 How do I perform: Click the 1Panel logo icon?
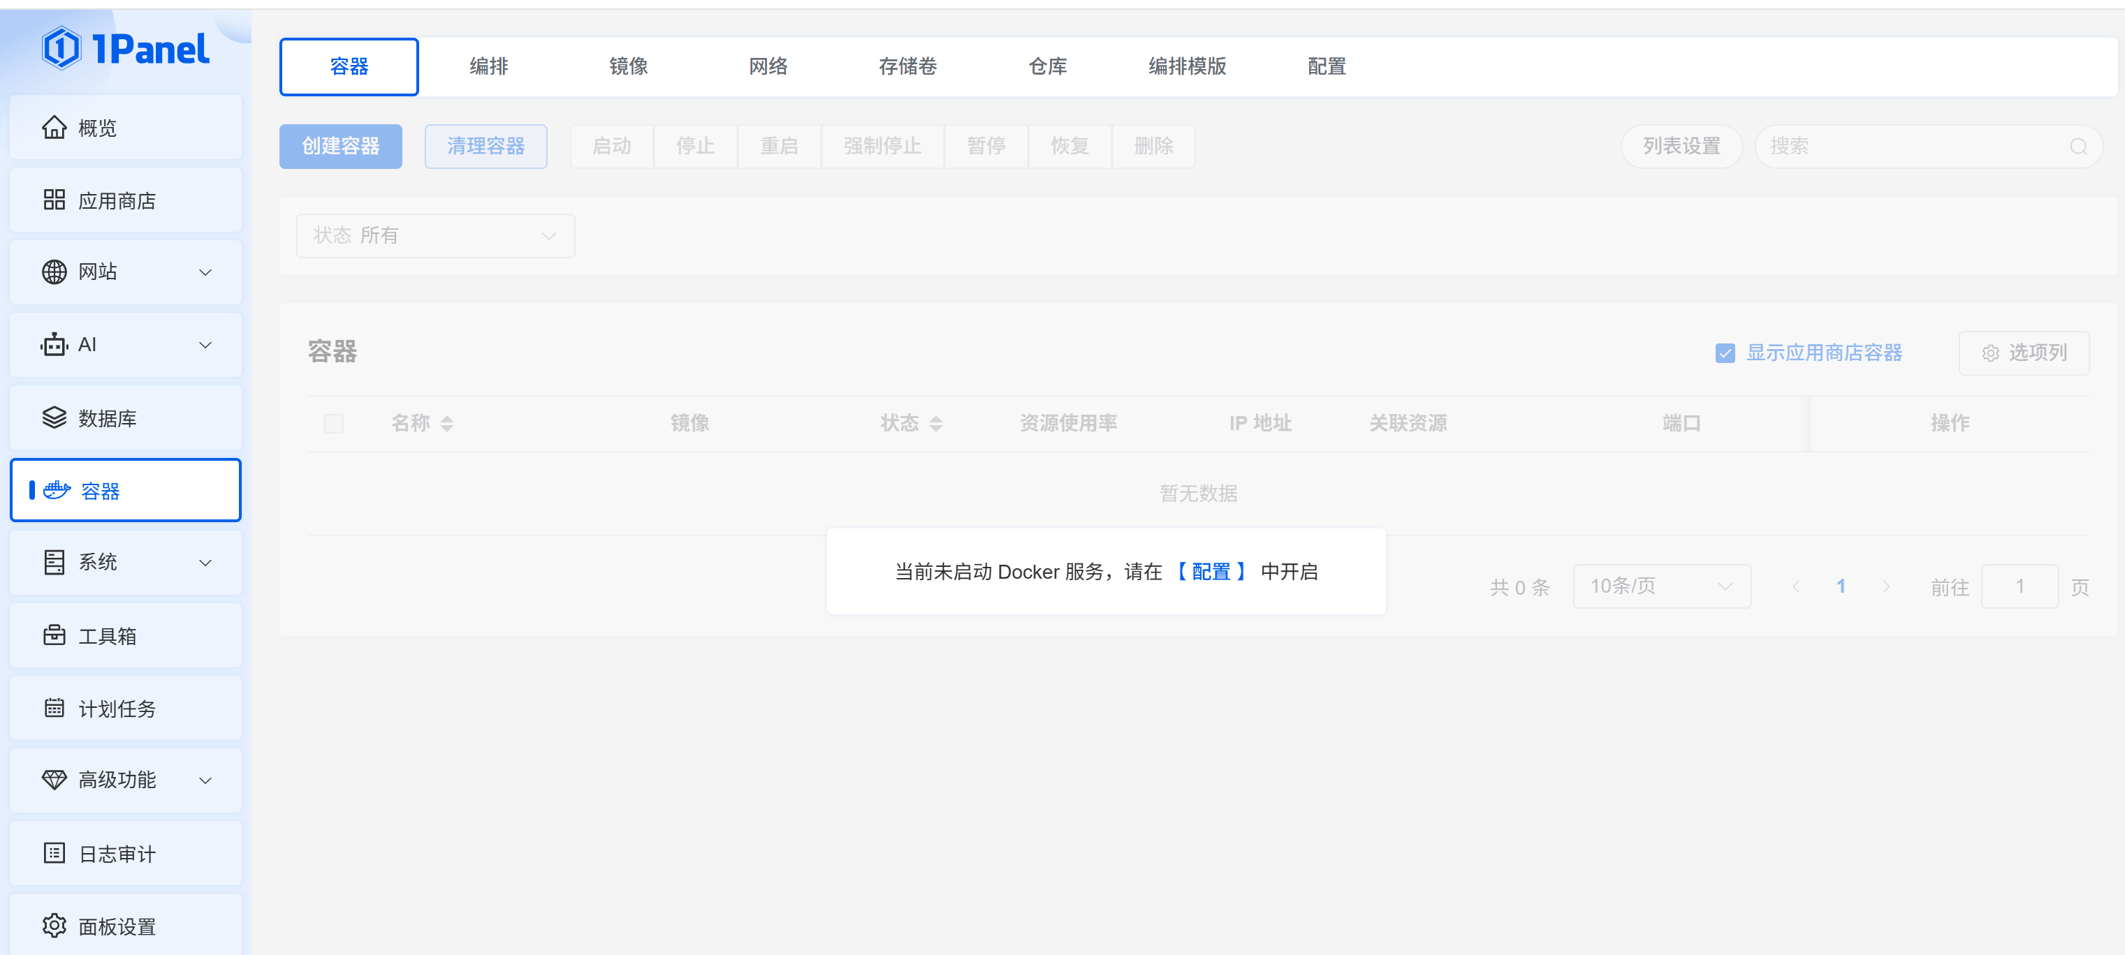coord(62,49)
